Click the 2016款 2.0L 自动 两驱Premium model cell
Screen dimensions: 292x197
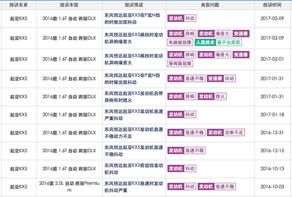(69, 187)
